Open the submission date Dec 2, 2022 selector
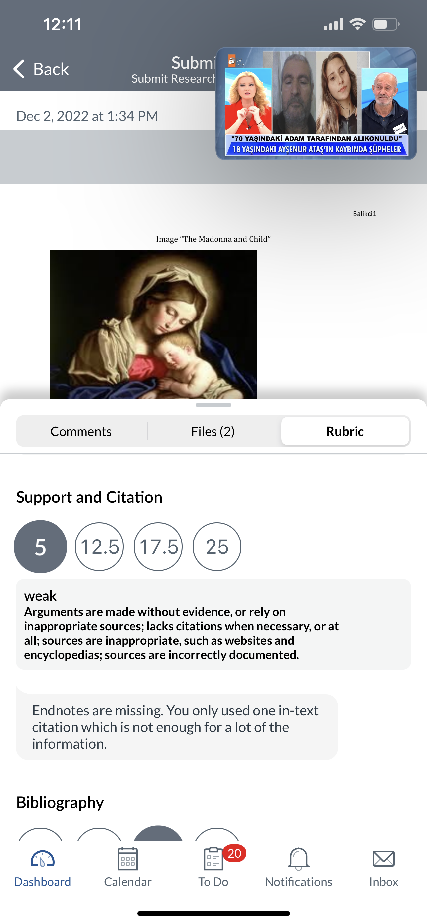 (87, 116)
